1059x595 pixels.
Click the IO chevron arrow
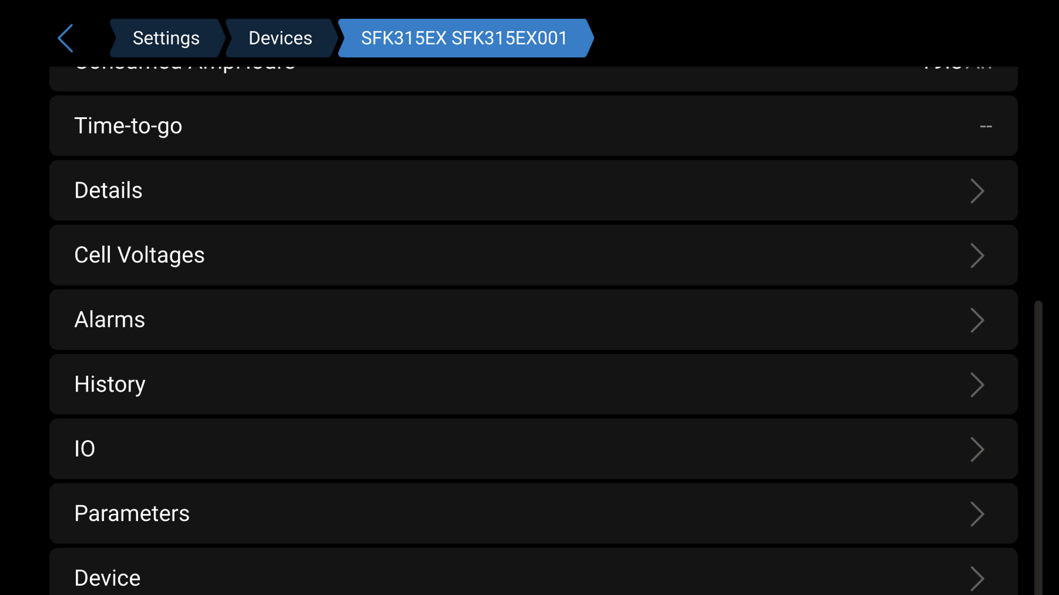pos(977,449)
